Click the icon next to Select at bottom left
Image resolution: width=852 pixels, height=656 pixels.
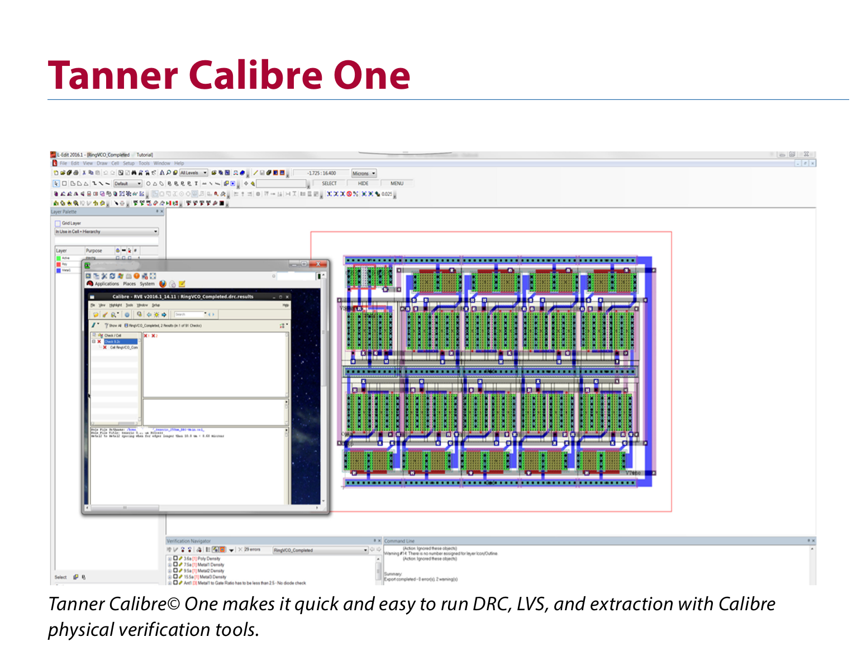[x=75, y=577]
